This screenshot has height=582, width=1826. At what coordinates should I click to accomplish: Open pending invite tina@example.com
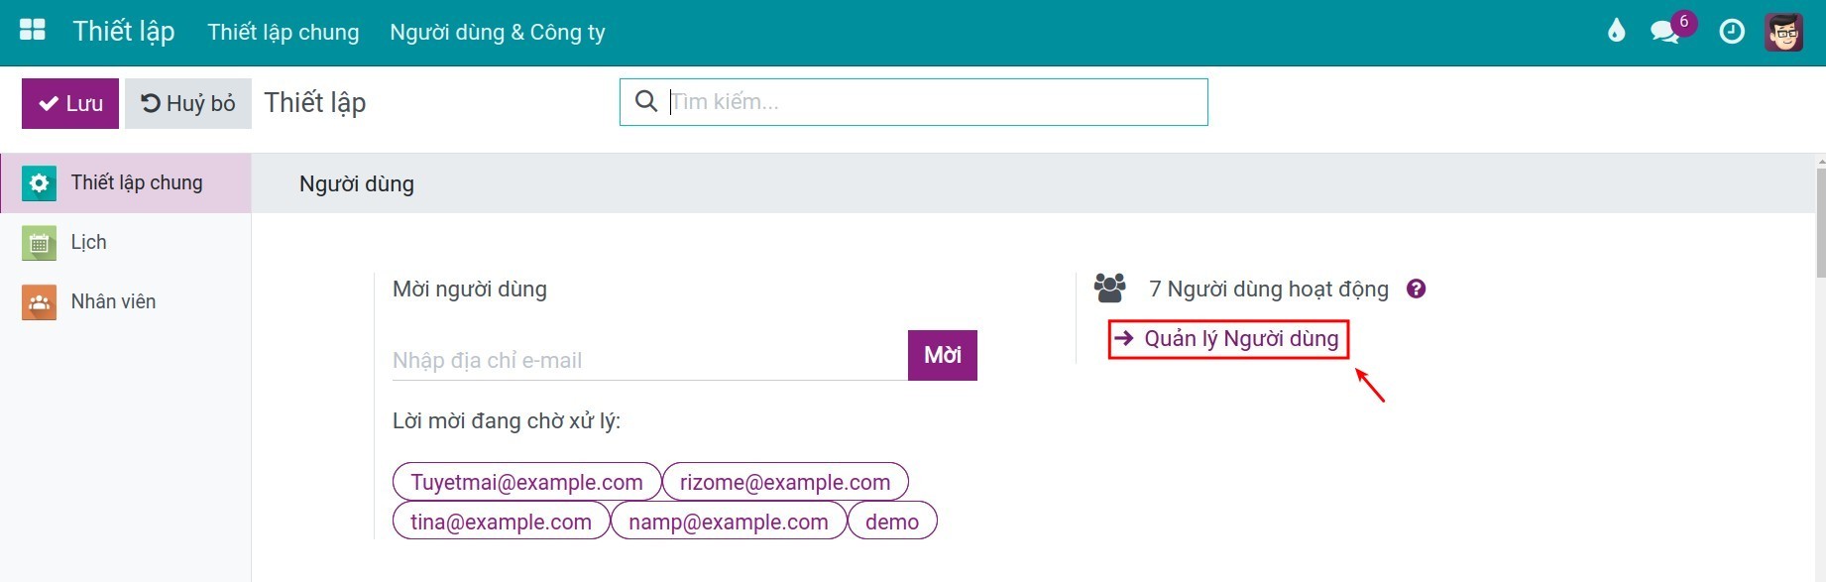(502, 522)
